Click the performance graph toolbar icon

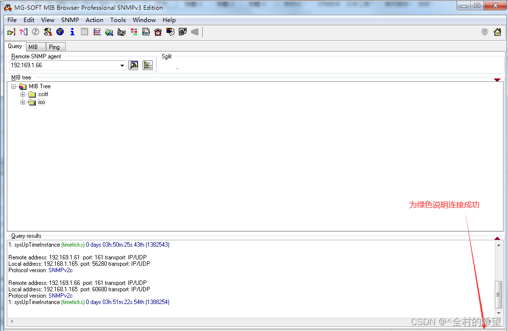97,32
